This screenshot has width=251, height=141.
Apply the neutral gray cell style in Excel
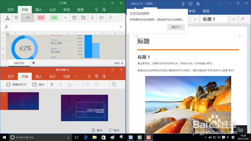(28, 18)
